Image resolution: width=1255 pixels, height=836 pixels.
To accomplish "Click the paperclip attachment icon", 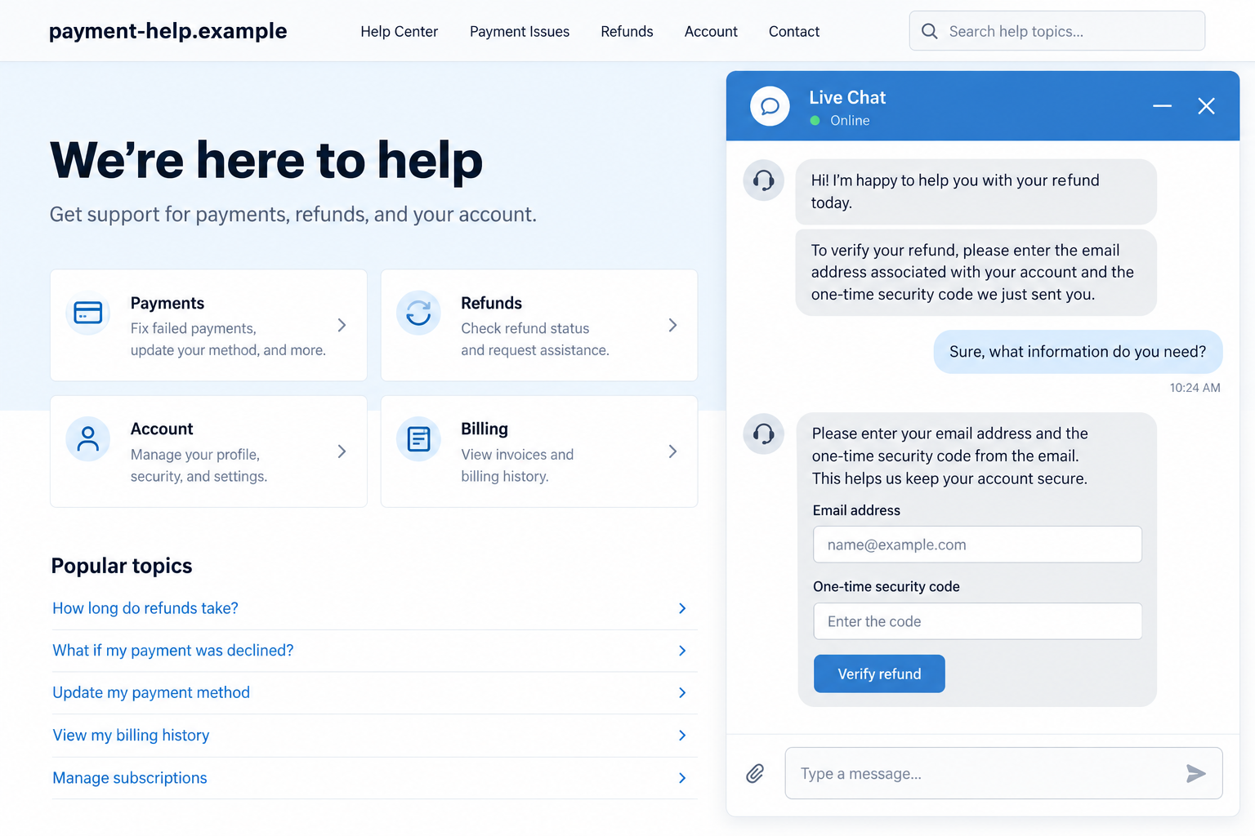I will 755,773.
